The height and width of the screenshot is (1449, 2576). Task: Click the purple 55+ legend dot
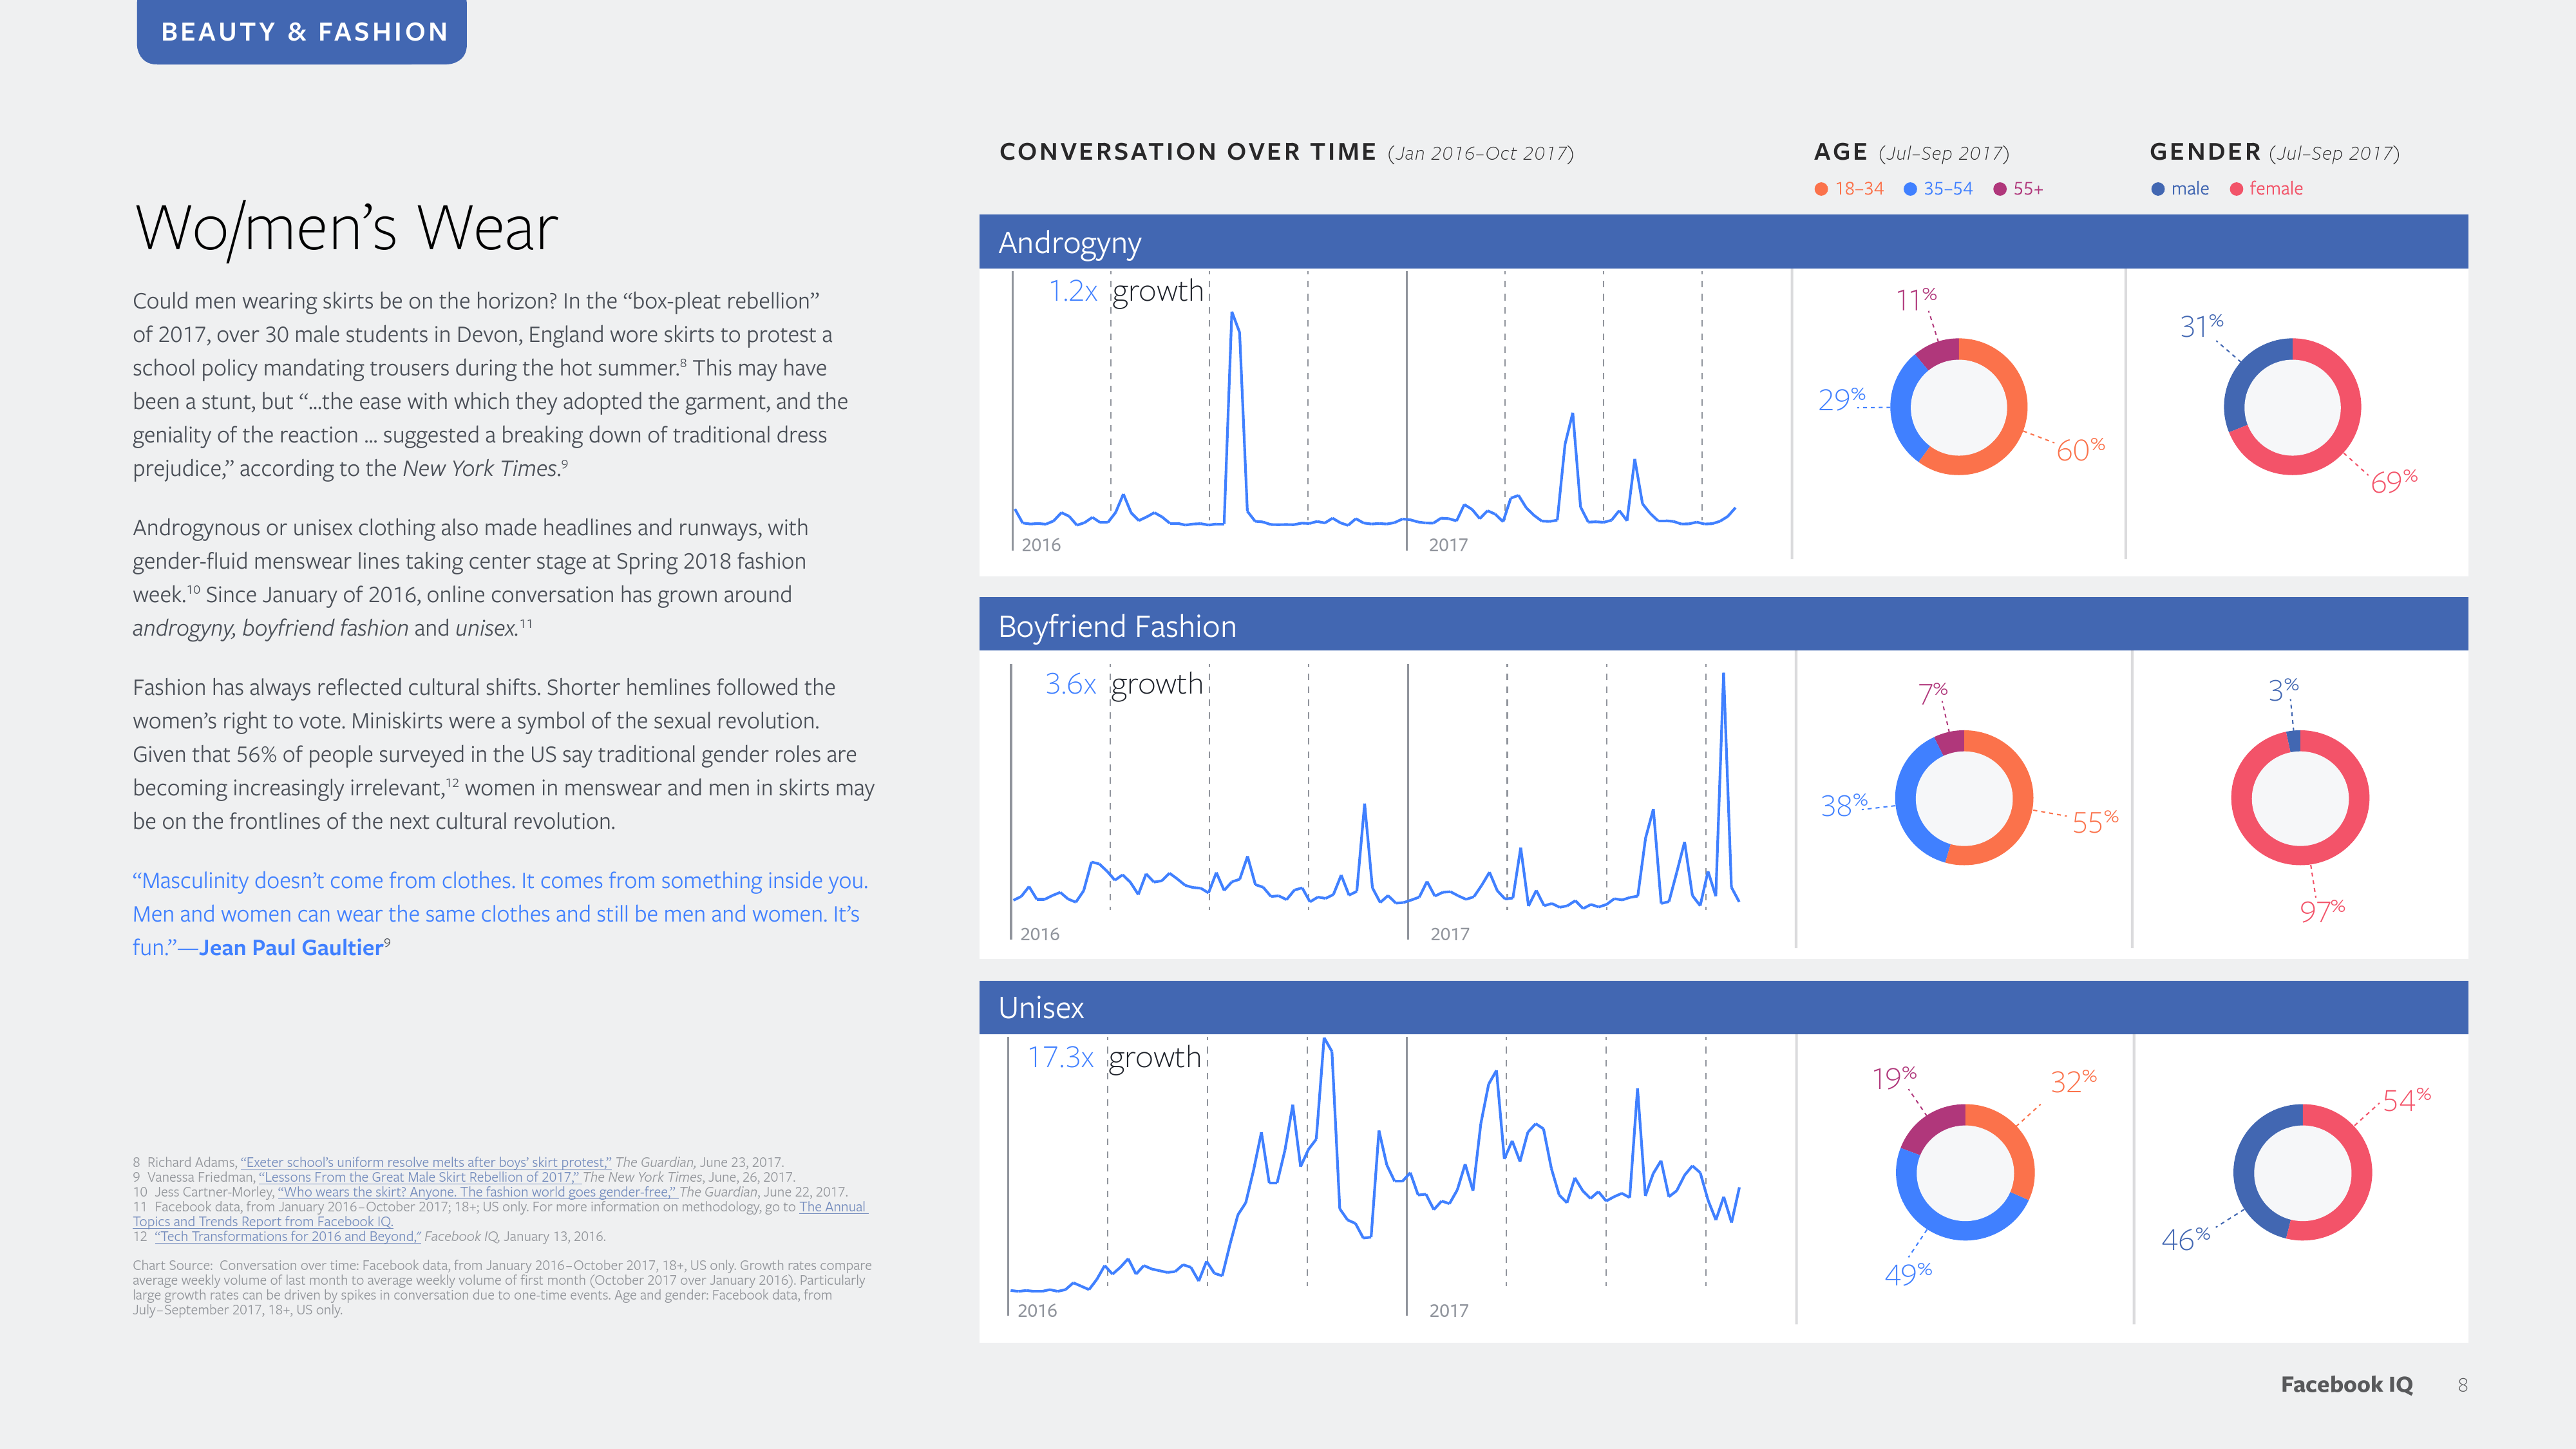2000,189
